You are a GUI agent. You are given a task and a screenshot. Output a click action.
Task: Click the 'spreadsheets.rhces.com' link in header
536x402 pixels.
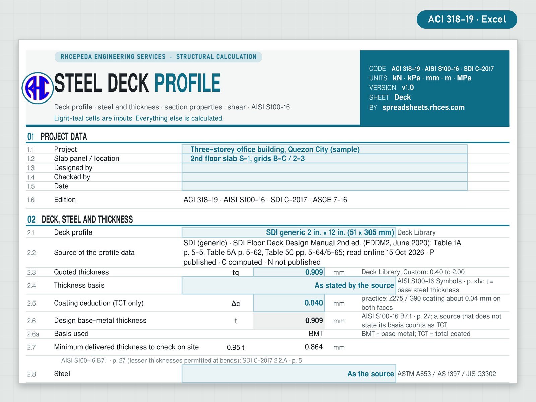[423, 107]
